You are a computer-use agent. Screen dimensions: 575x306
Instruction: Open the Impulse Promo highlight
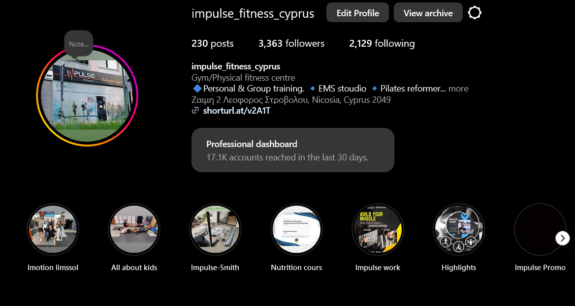click(x=540, y=229)
